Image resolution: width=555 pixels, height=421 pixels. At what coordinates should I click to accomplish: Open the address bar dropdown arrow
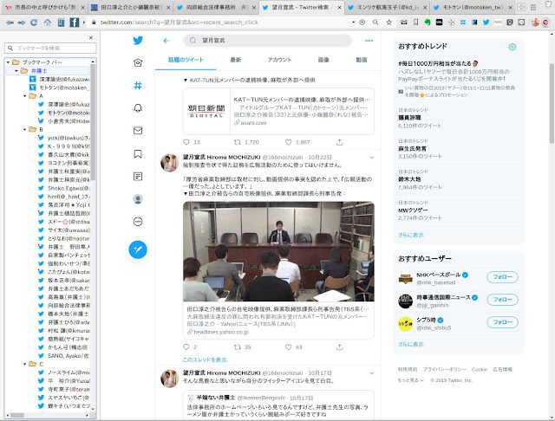point(353,22)
